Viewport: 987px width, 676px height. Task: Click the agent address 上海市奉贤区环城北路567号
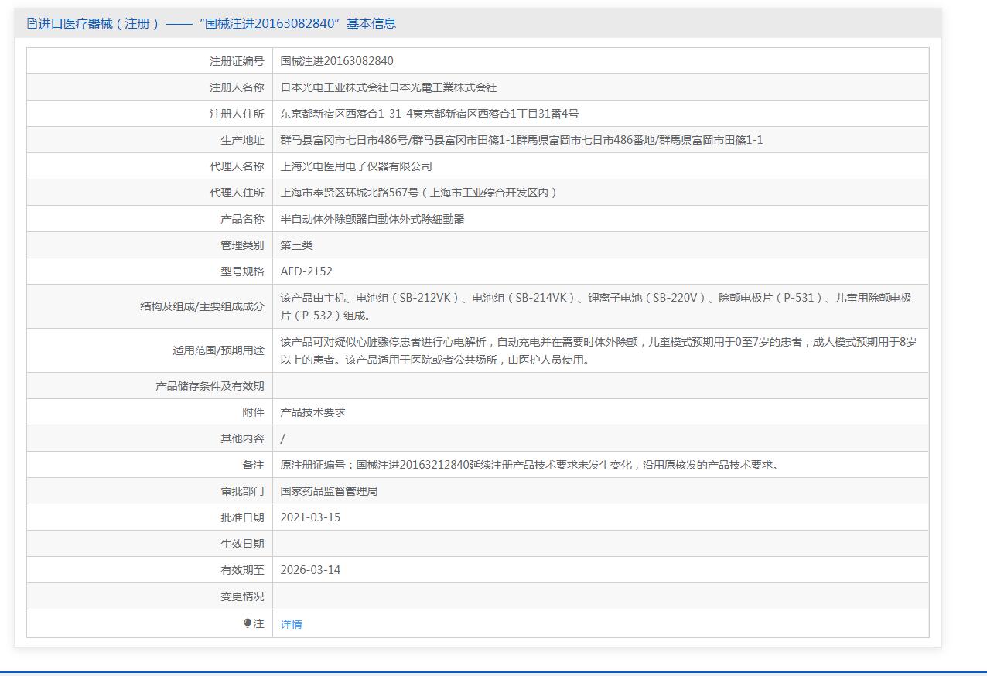(x=418, y=193)
